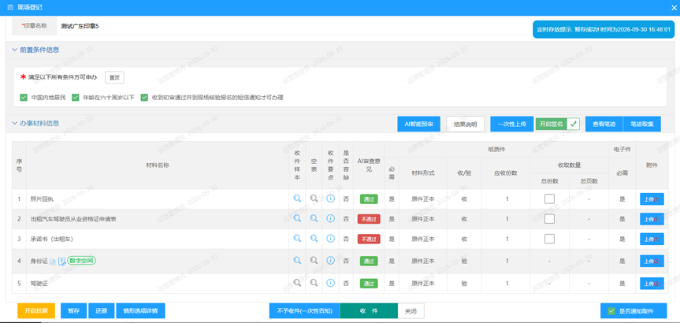This screenshot has width=680, height=323.
Task: Toggle 是否通知取件 checkbox
Action: [x=611, y=311]
